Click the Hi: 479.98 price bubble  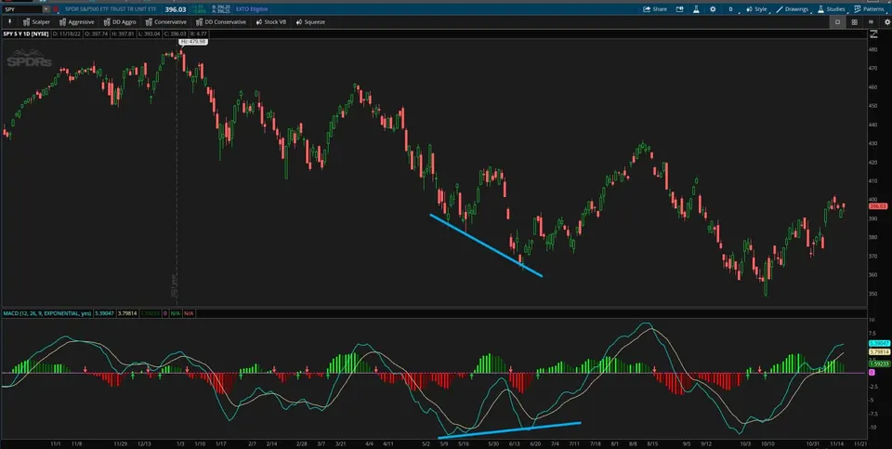click(x=193, y=42)
